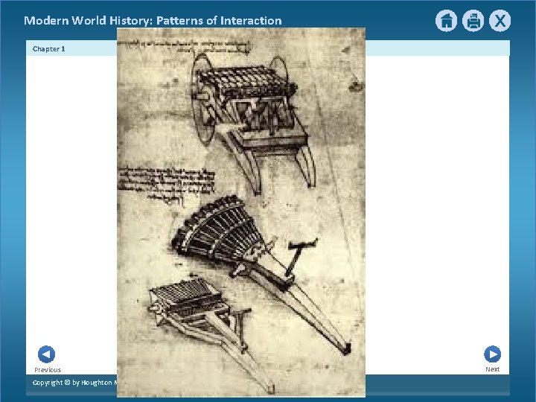Click the Modern World History title
This screenshot has width=536, height=402.
coord(153,21)
